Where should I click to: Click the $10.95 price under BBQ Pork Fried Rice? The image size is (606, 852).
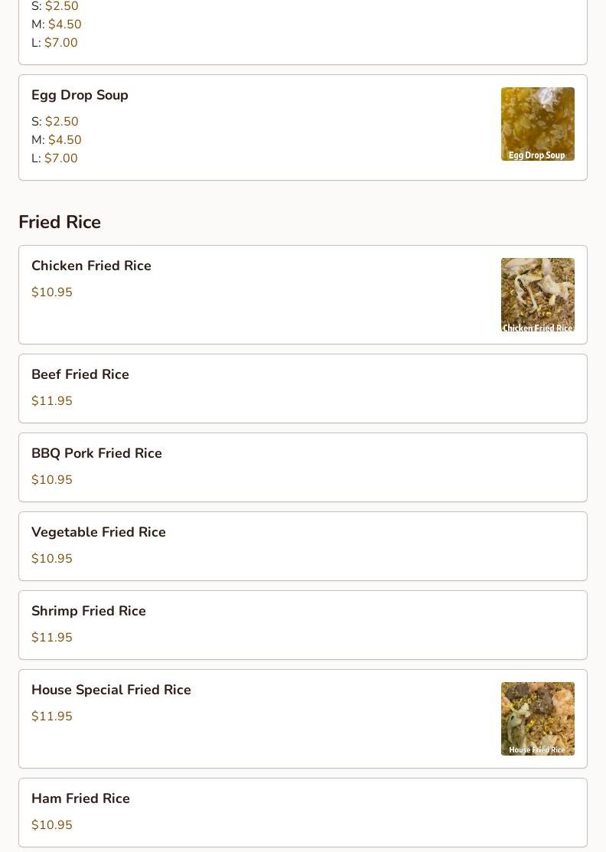51,480
